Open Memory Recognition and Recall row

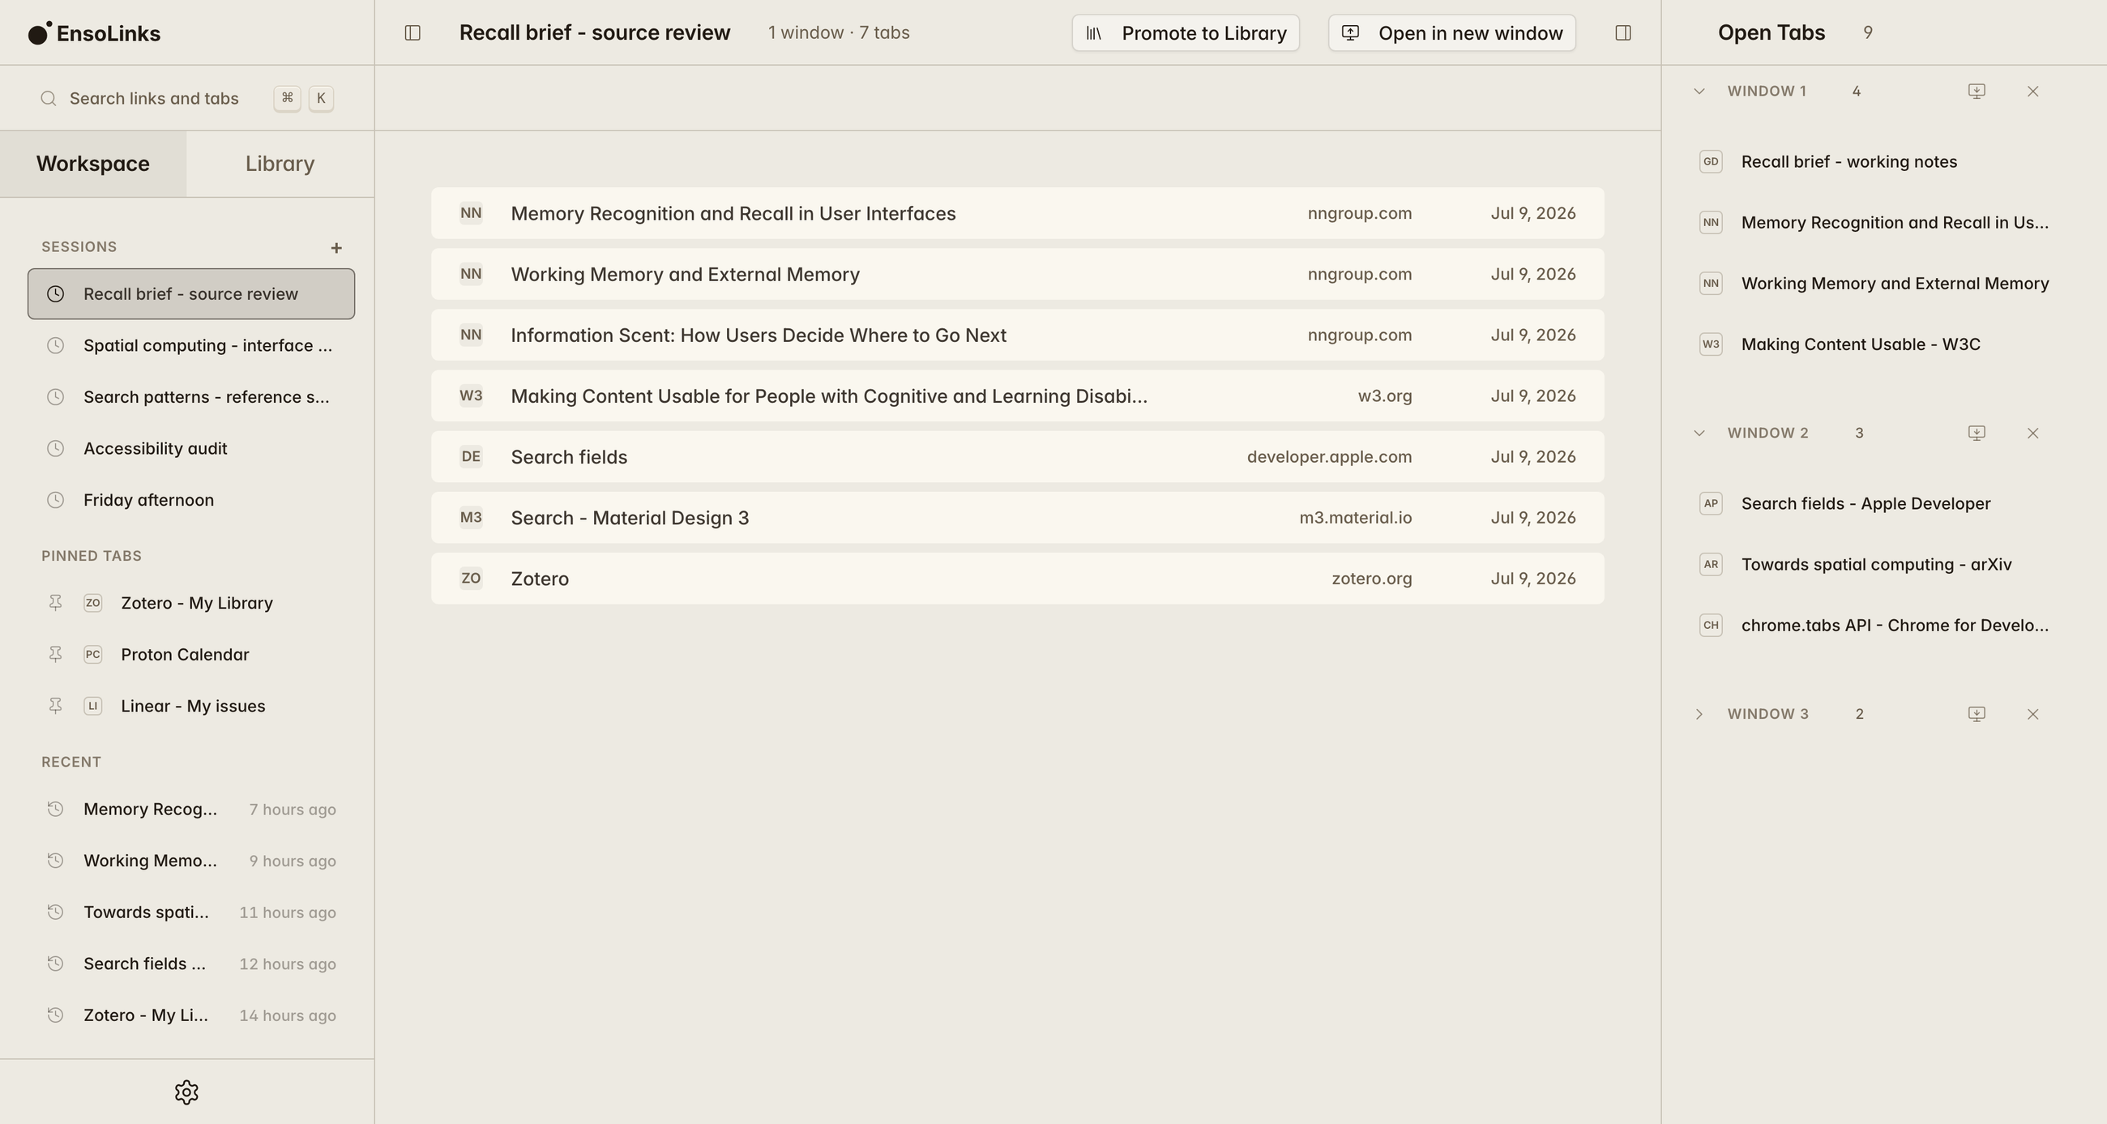coord(1018,213)
